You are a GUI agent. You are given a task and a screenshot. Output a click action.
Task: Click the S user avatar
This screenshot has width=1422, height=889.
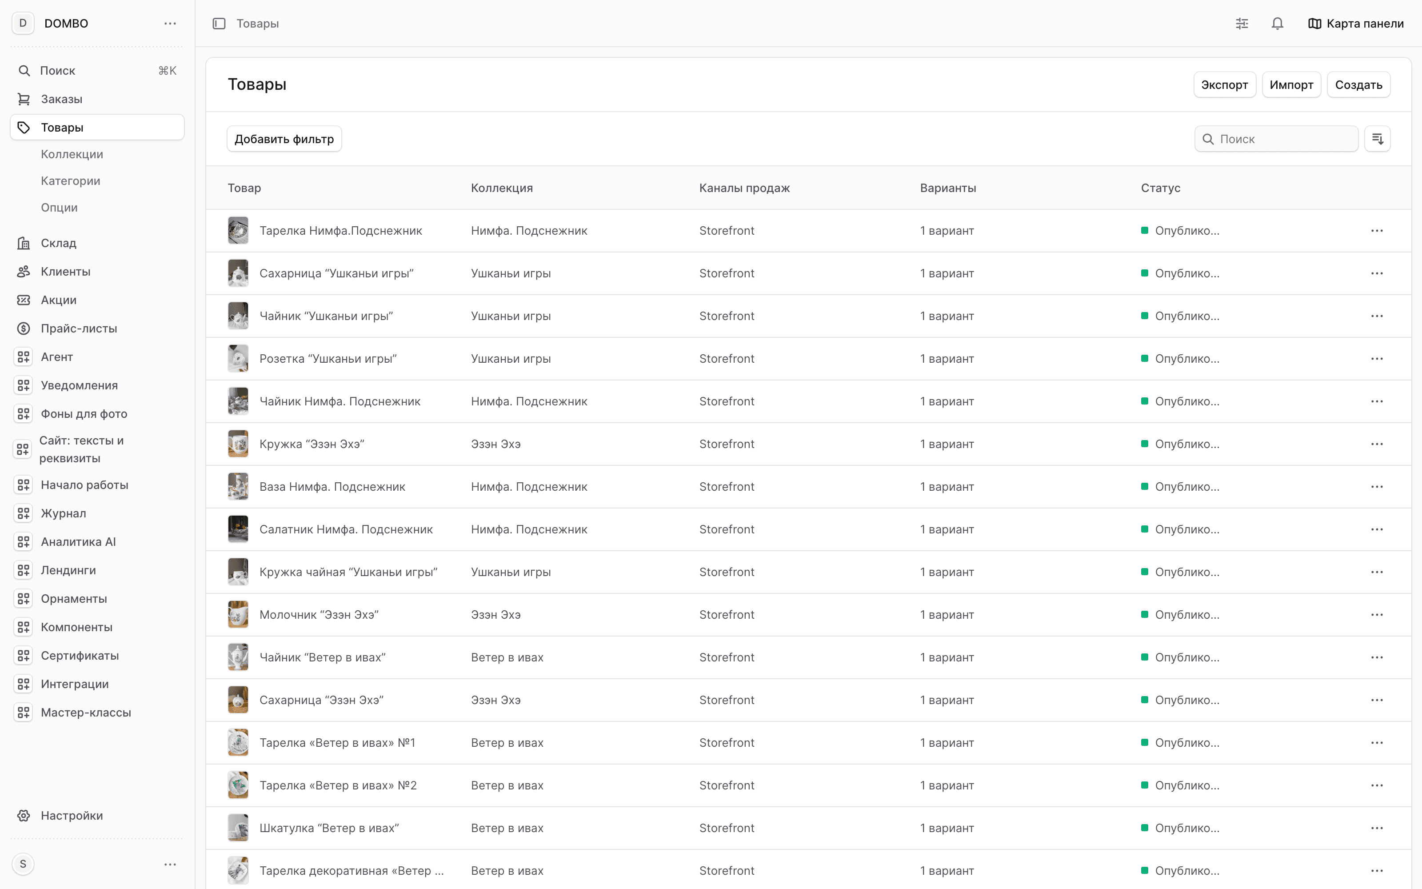click(23, 864)
